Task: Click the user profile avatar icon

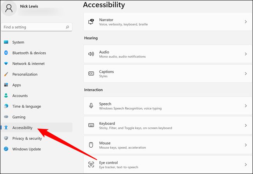Action: [x=9, y=9]
